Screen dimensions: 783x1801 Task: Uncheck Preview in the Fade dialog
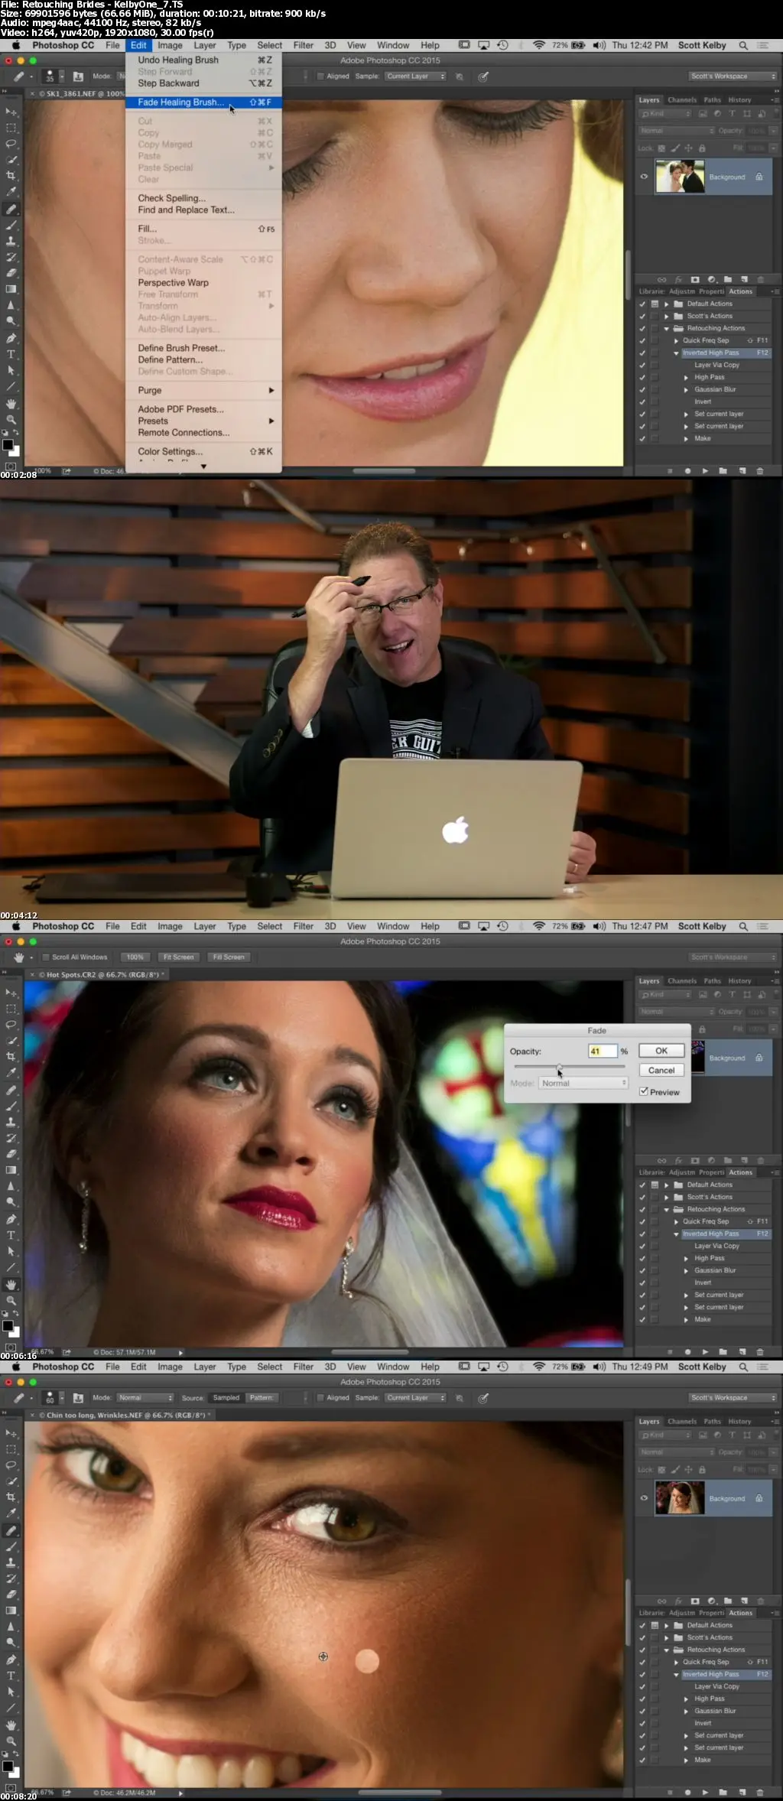(x=644, y=1091)
